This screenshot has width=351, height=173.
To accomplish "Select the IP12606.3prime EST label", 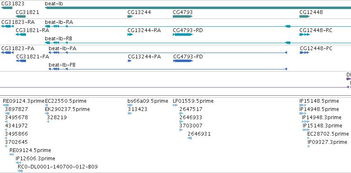I will [35, 159].
